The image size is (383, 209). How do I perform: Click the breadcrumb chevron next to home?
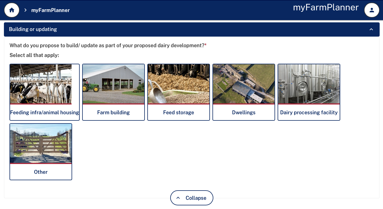(x=25, y=10)
